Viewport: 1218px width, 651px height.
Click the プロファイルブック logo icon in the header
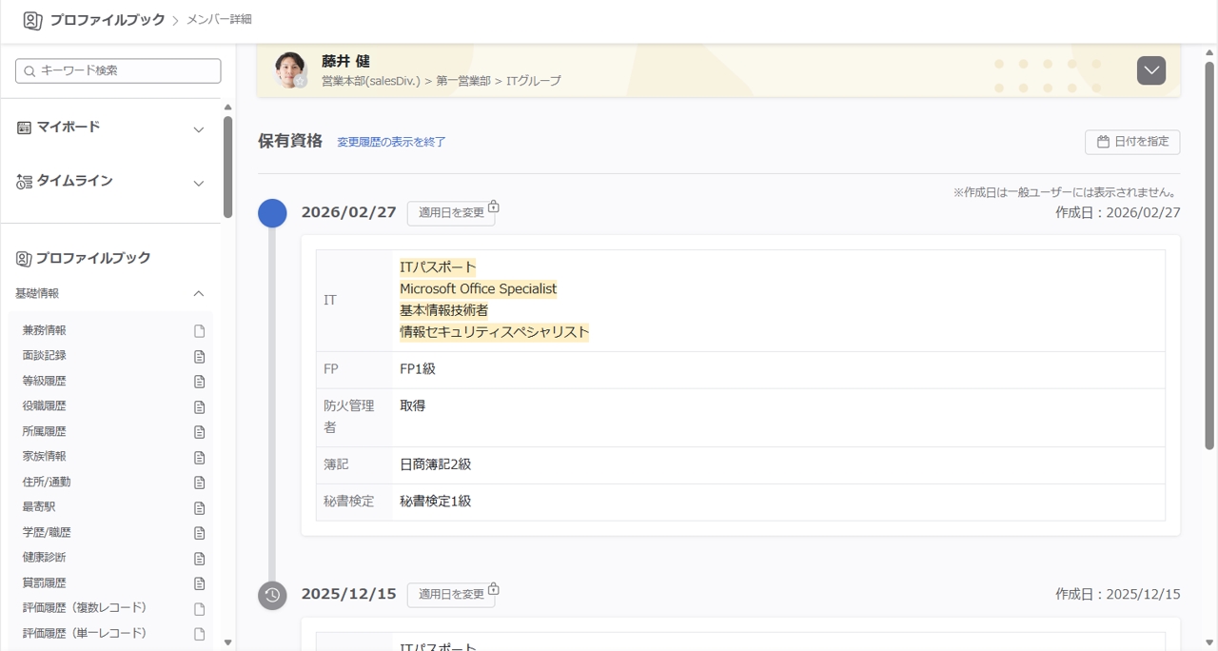[33, 20]
